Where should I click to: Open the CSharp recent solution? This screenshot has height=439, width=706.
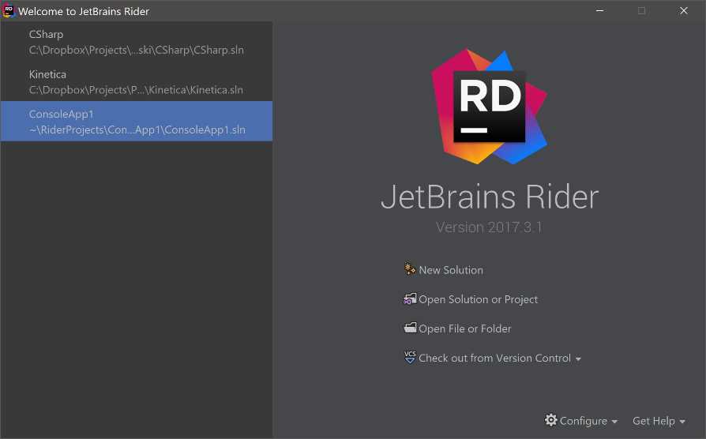click(137, 41)
